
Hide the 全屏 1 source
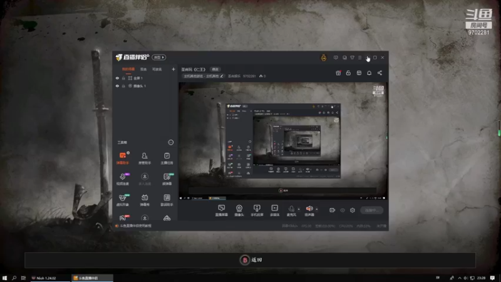117,78
